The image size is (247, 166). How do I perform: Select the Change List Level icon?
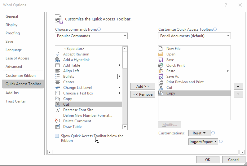(58, 88)
